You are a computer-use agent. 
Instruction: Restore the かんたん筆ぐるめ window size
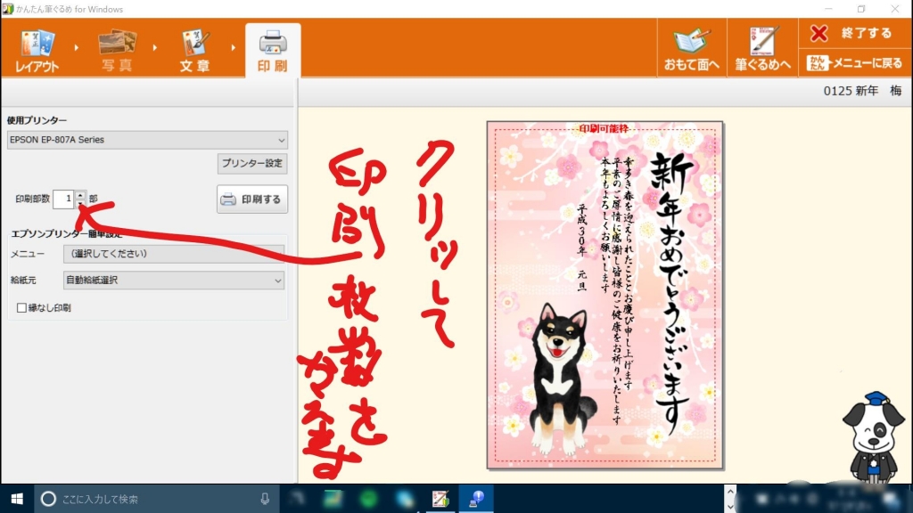(x=861, y=9)
